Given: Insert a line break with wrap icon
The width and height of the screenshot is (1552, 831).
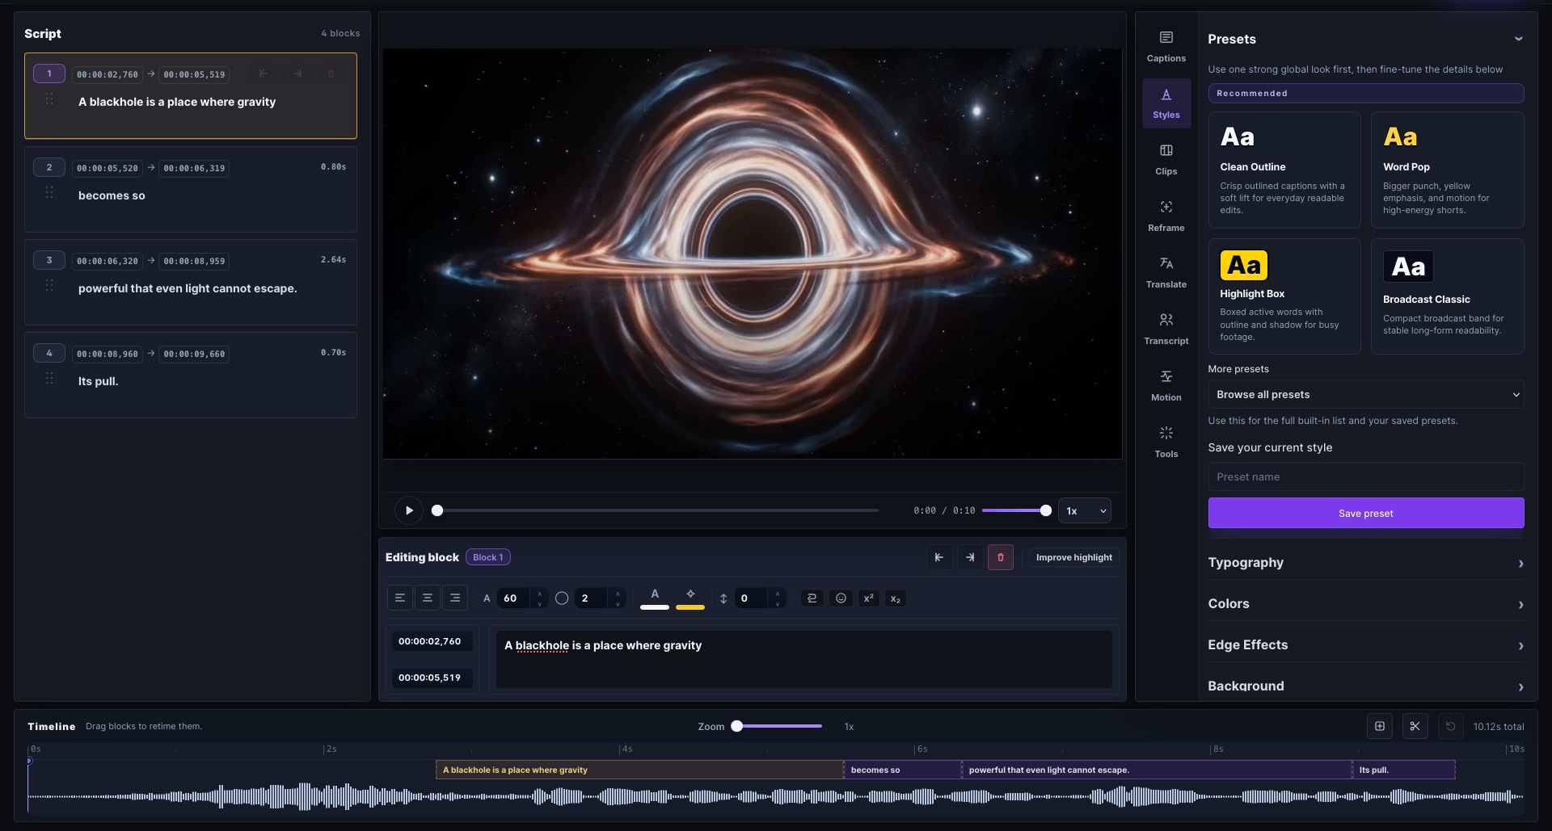Looking at the screenshot, I should click(x=812, y=598).
